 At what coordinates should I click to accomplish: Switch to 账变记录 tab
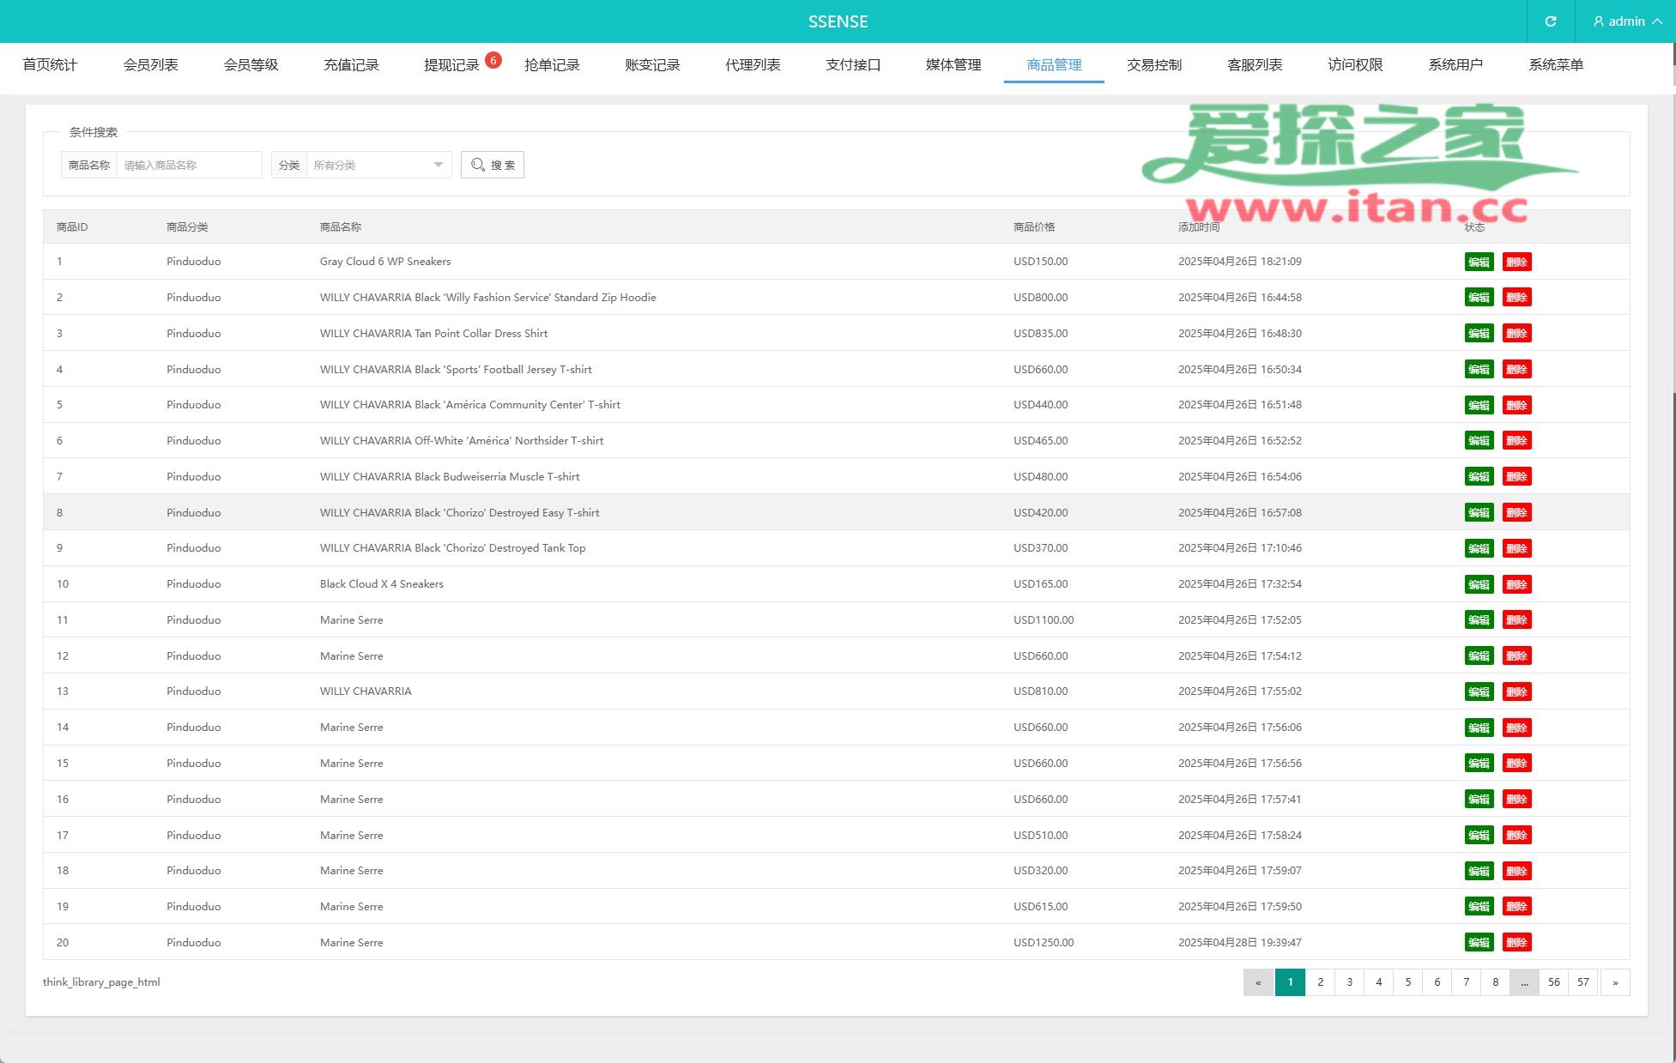(x=652, y=65)
